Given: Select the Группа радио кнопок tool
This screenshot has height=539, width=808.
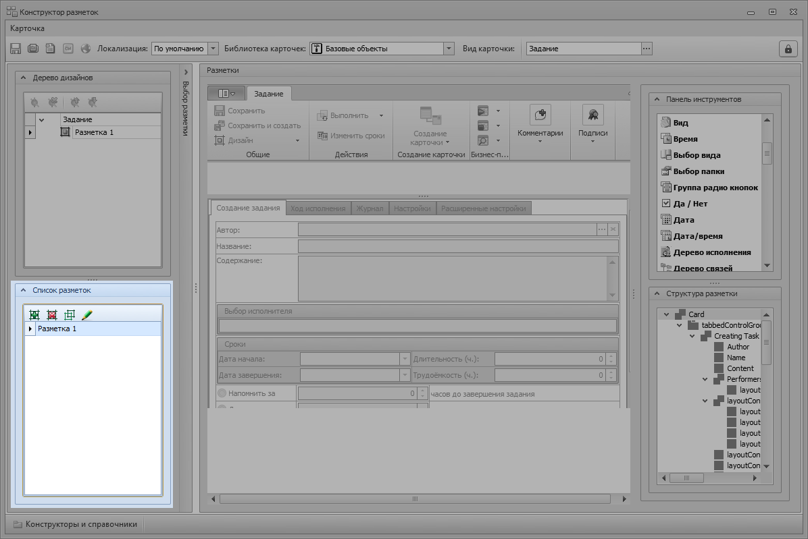Looking at the screenshot, I should (715, 188).
